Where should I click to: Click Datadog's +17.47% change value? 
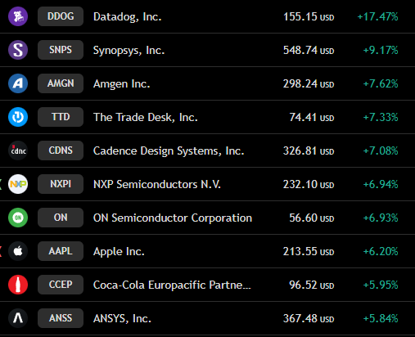click(377, 17)
